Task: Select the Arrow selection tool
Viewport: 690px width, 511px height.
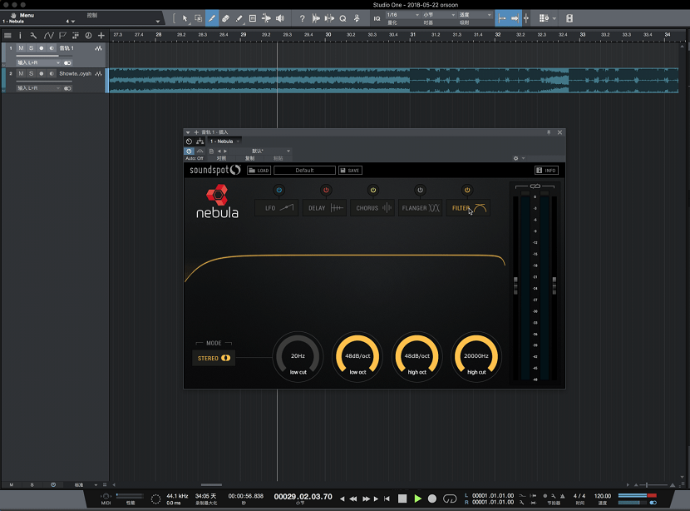Action: click(185, 17)
